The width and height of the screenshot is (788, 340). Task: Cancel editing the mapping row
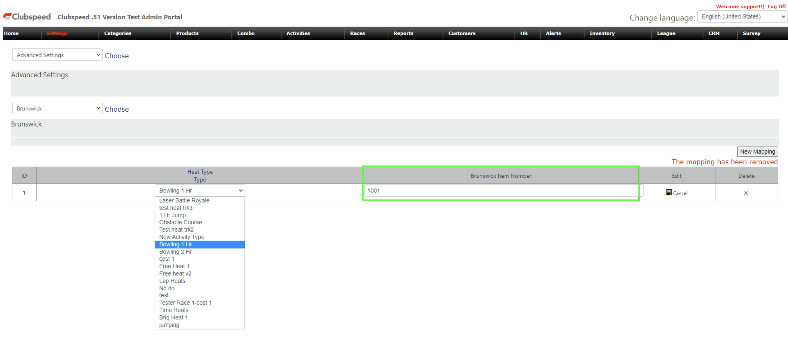(680, 193)
